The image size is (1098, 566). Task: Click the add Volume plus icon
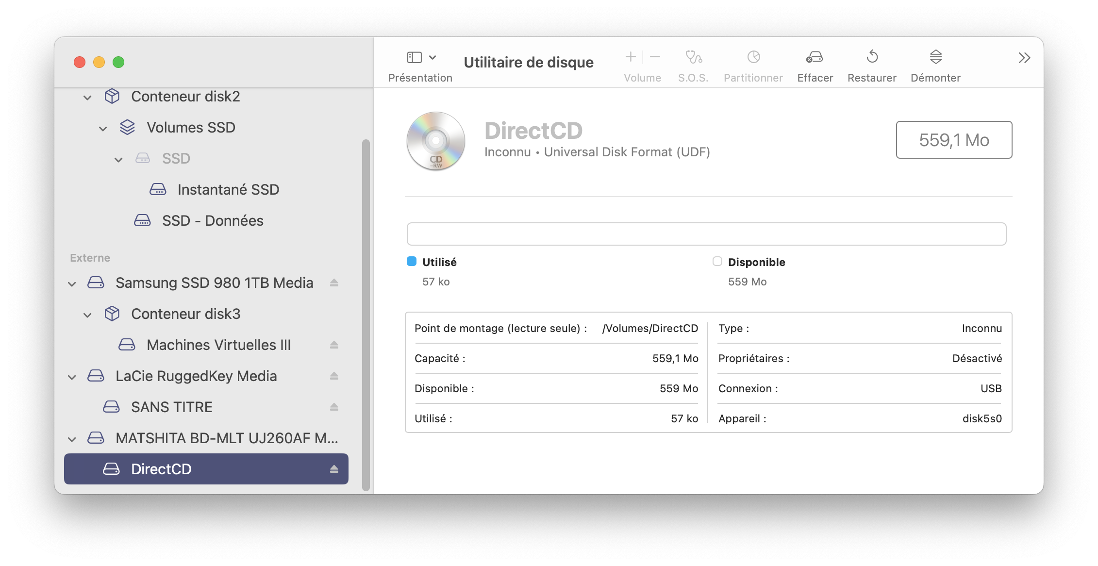click(x=631, y=57)
